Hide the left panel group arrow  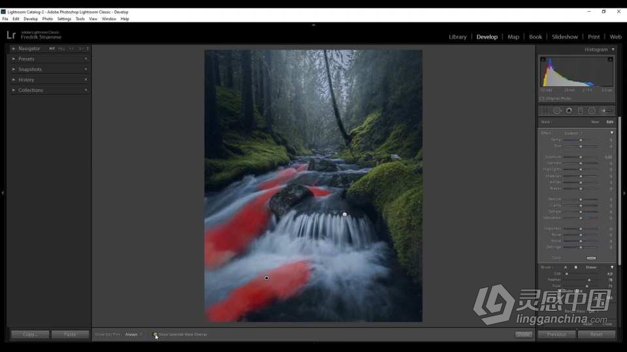pos(3,193)
